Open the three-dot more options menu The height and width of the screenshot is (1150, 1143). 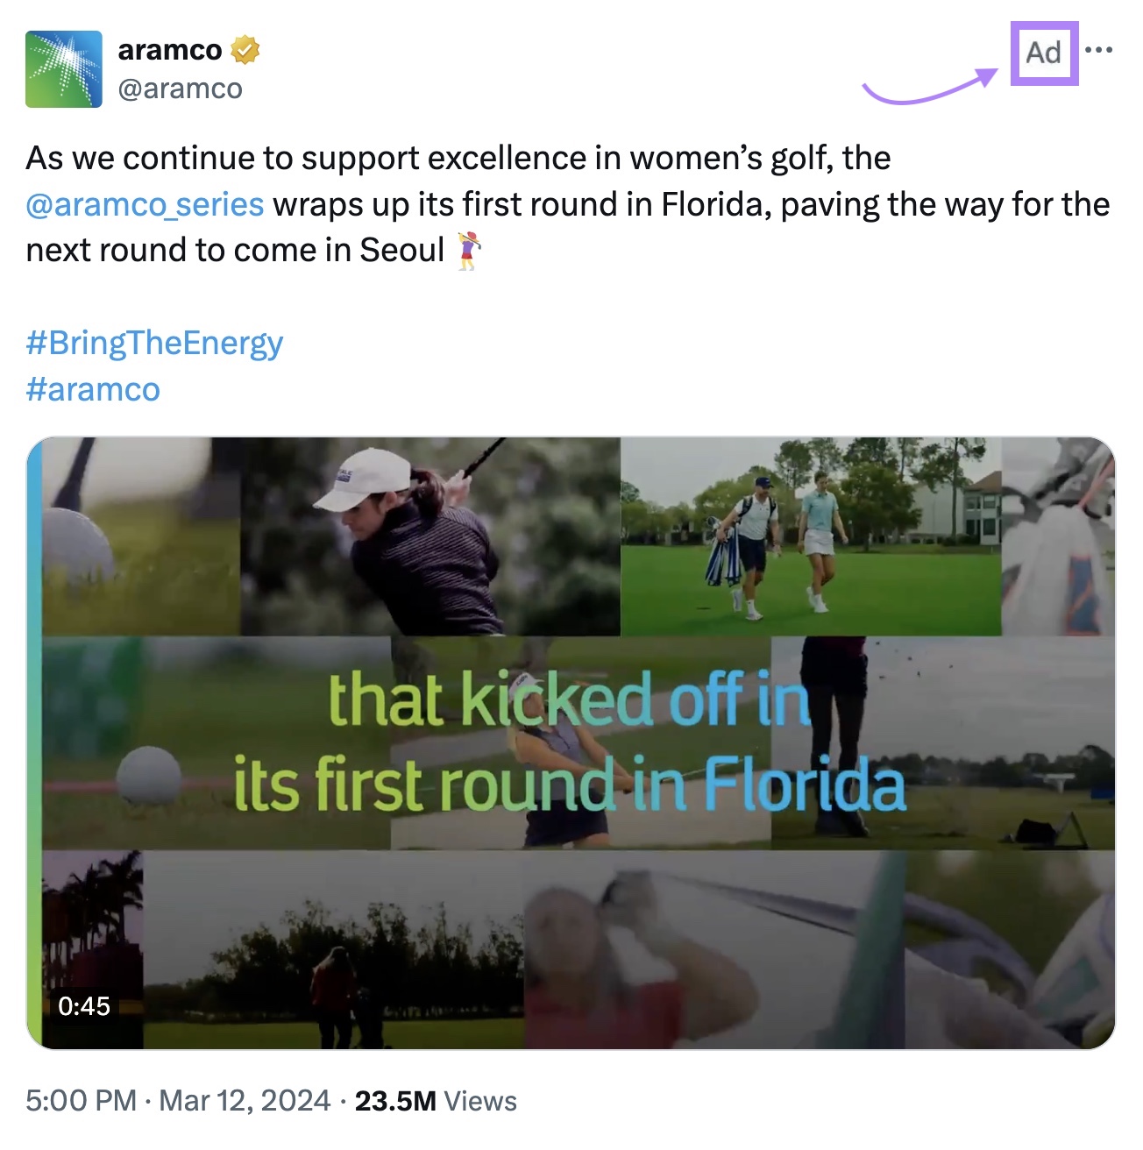1099,50
